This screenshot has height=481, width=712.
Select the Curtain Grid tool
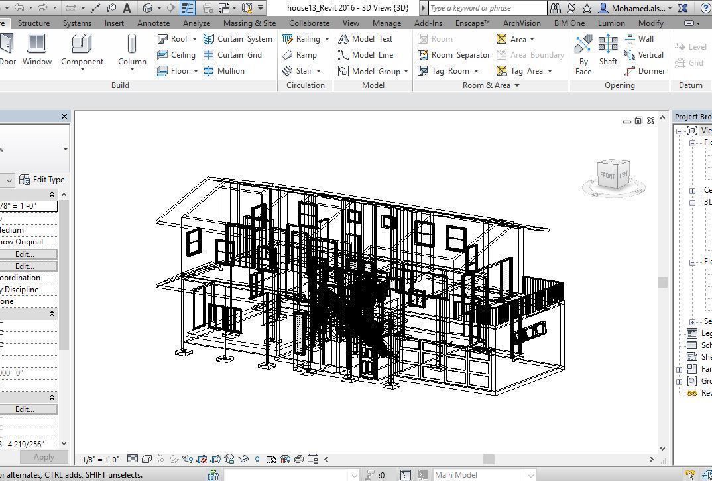pyautogui.click(x=233, y=55)
